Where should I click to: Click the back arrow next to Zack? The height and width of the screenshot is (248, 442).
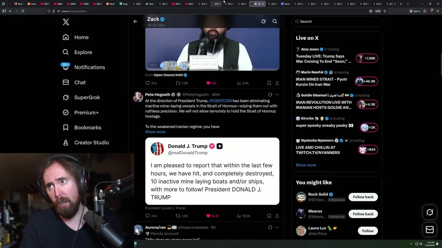click(x=135, y=21)
